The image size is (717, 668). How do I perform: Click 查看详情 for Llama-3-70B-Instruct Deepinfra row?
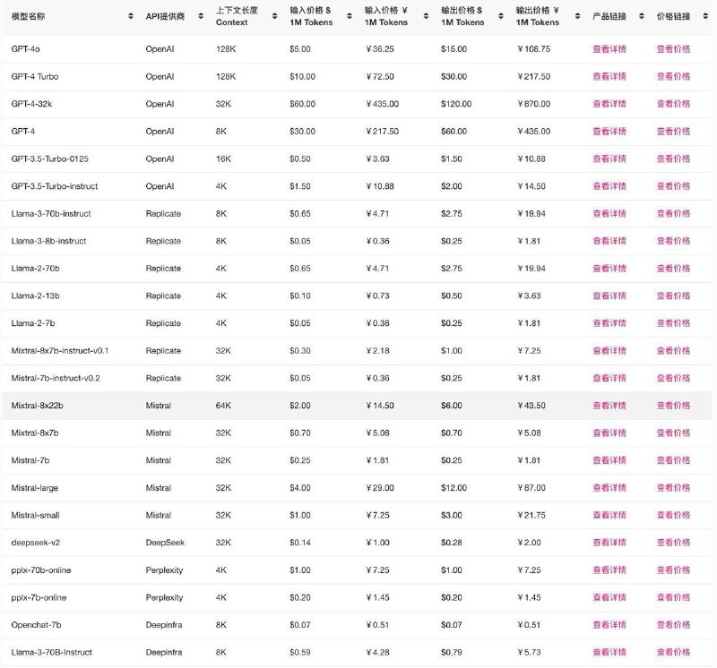[x=609, y=652]
